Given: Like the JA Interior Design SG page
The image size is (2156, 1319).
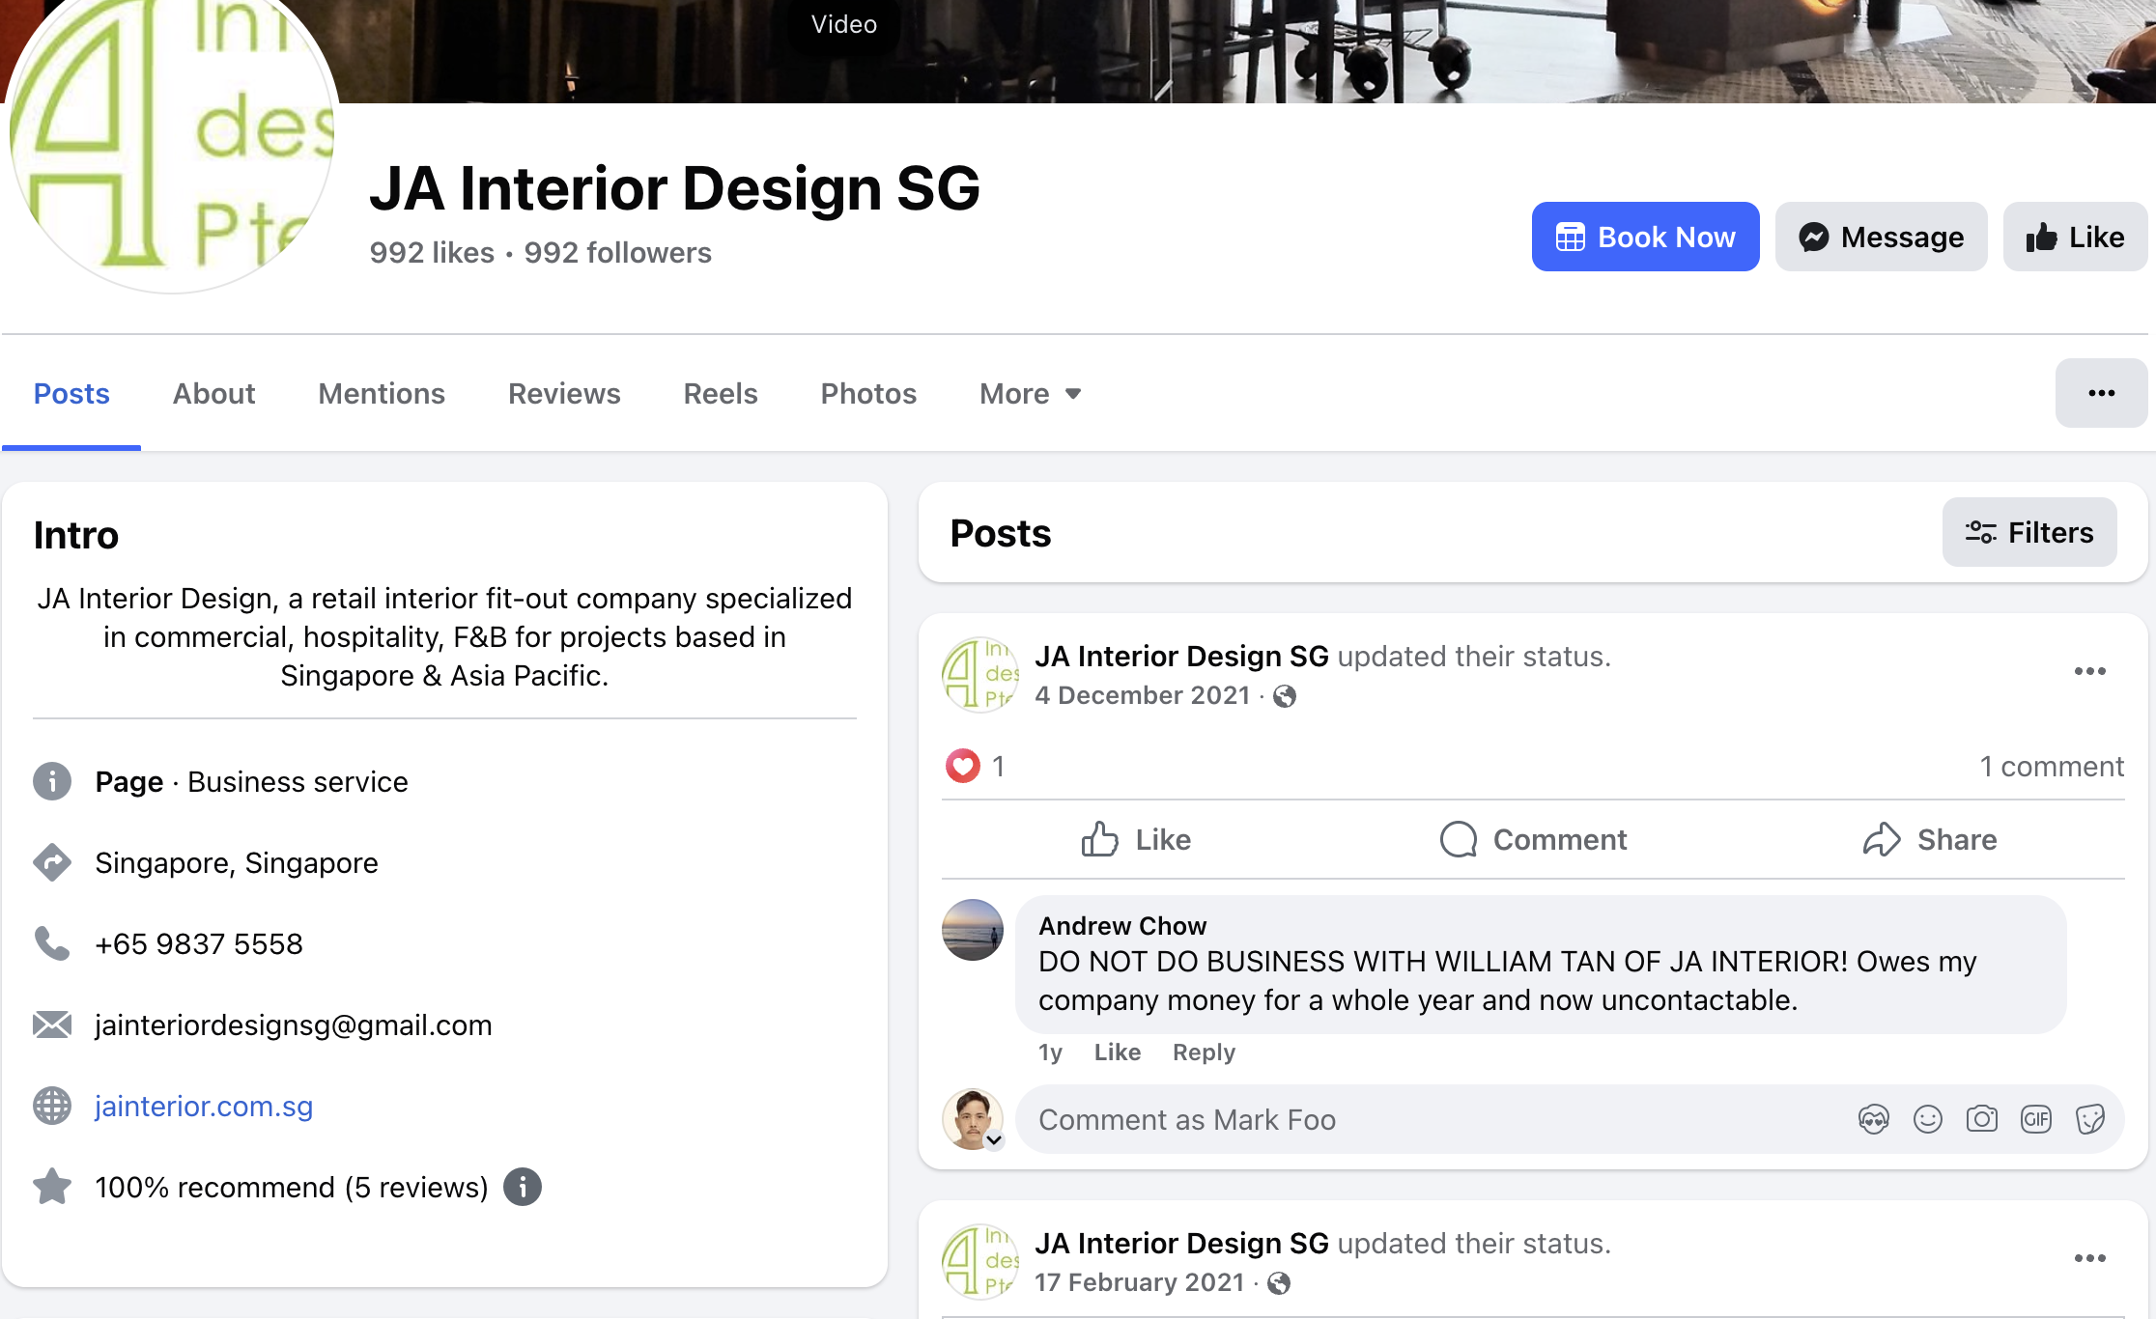Looking at the screenshot, I should 2075,237.
